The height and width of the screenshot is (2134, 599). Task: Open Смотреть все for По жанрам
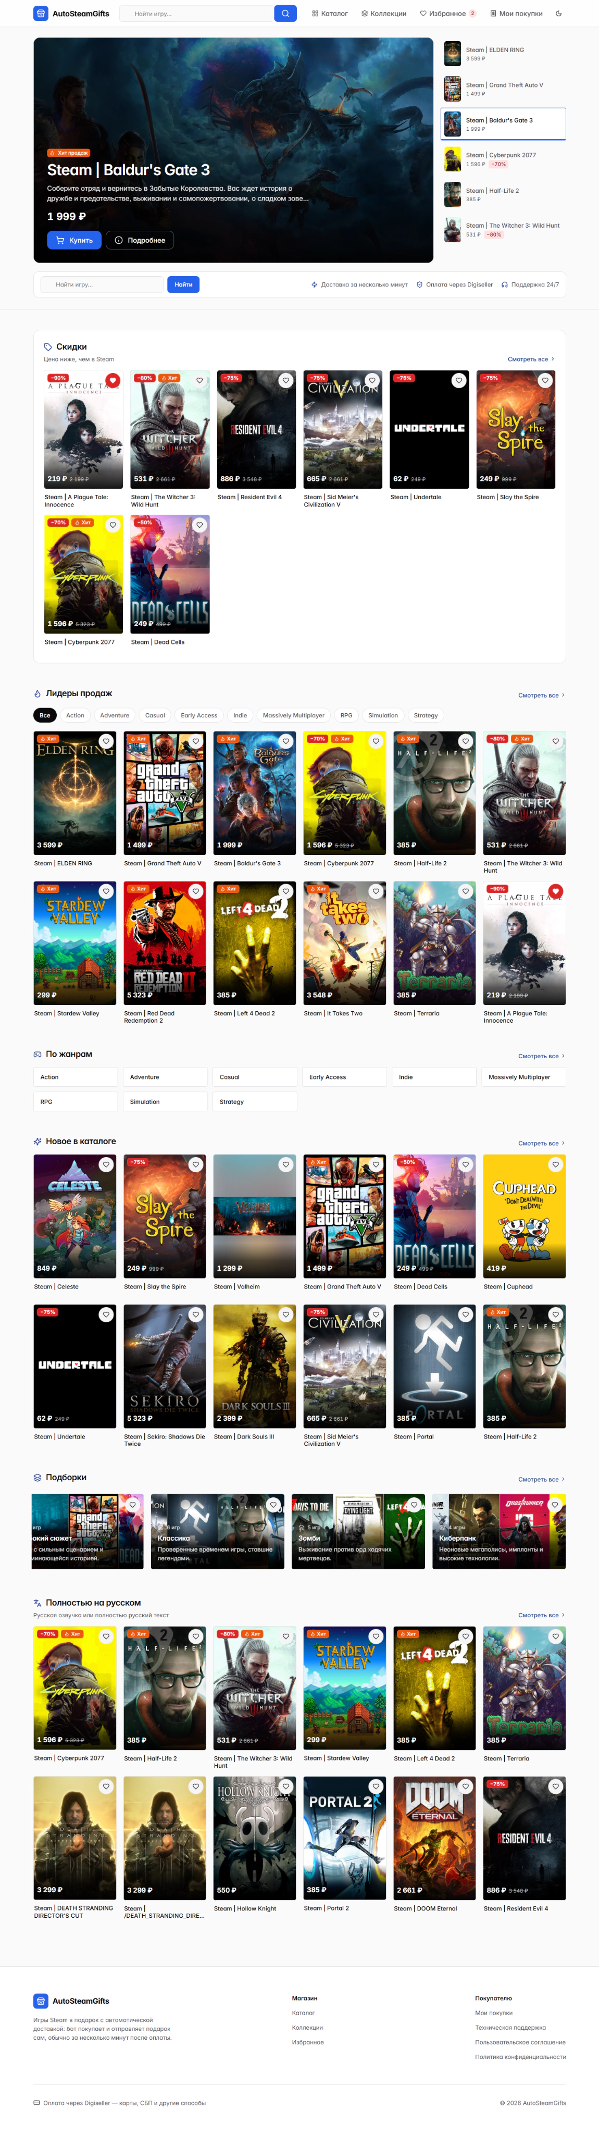(x=542, y=1056)
